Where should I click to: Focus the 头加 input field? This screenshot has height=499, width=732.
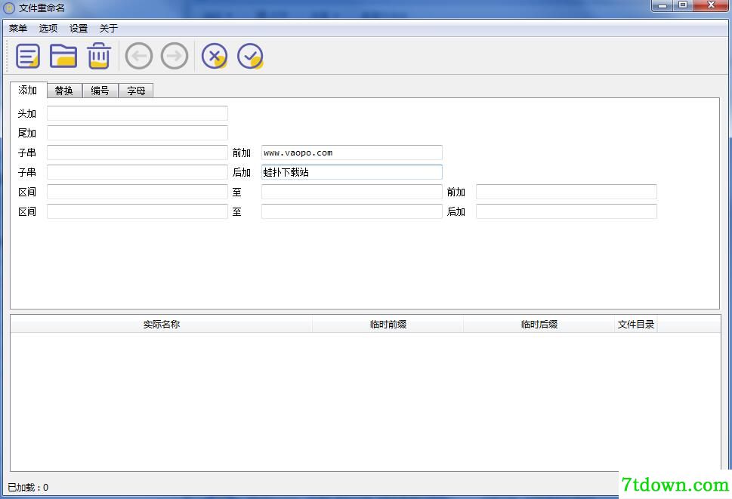[137, 113]
